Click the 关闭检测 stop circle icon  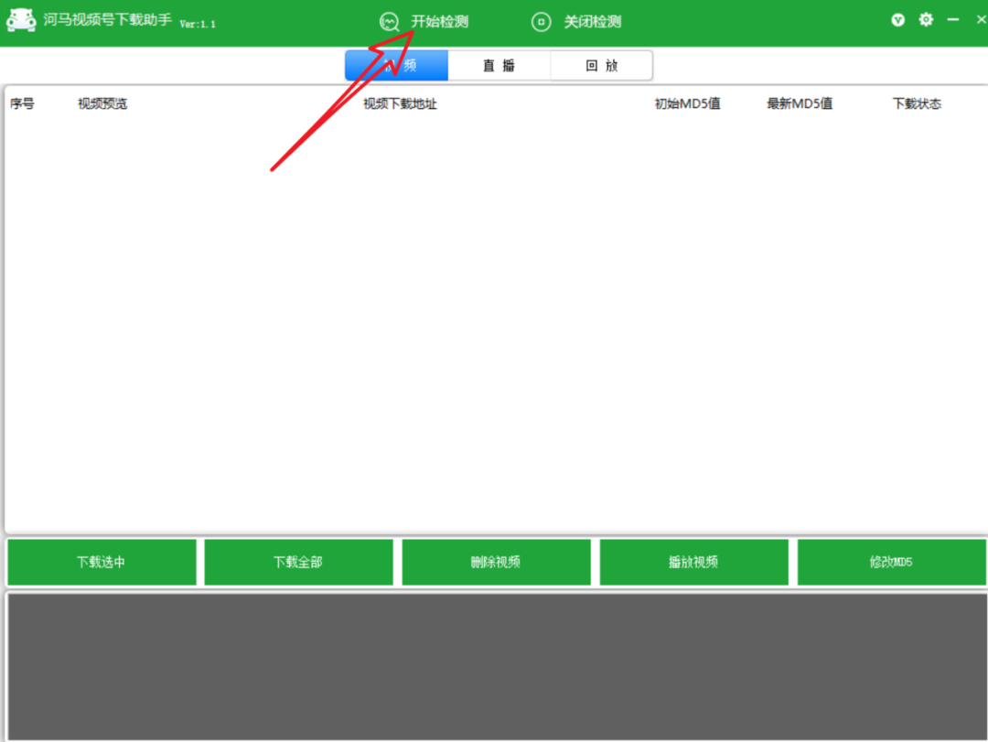(x=541, y=22)
